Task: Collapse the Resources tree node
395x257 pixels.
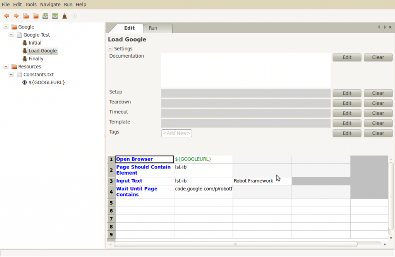Action: point(5,66)
